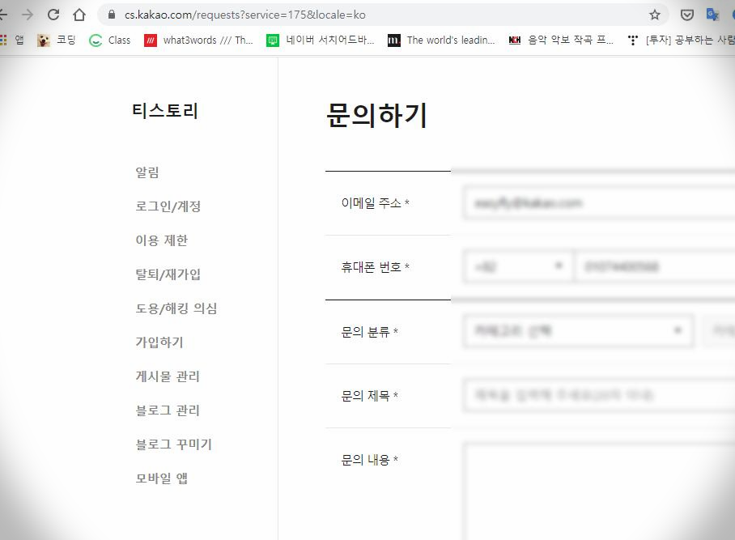Open the 탈퇴/재가입 help category
Viewport: 735px width, 540px height.
tap(168, 274)
